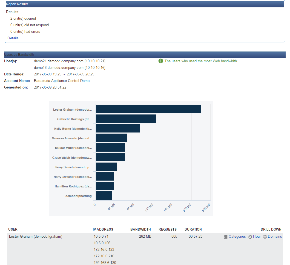
Task: Click the 00:57:23 duration value
Action: 196,236
